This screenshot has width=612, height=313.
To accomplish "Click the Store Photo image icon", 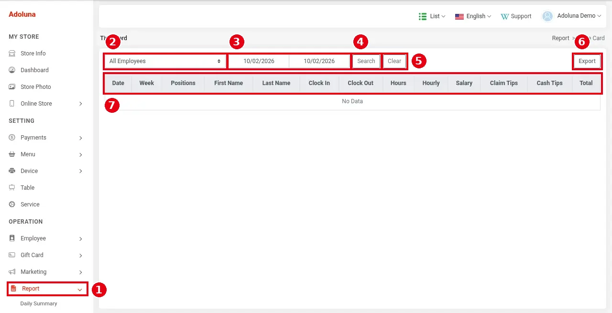I will 12,87.
